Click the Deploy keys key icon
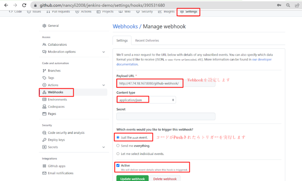This screenshot has width=302, height=181. click(44, 140)
